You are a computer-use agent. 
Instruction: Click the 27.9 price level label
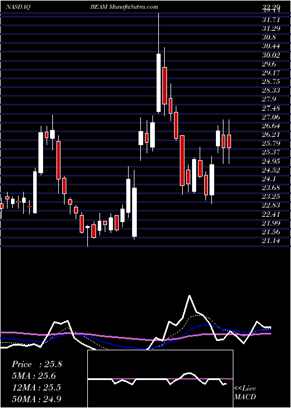(269, 99)
